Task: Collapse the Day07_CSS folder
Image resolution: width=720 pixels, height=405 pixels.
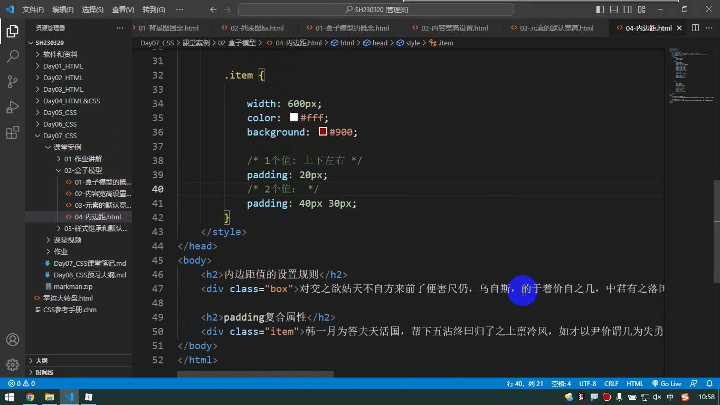Action: coord(60,136)
